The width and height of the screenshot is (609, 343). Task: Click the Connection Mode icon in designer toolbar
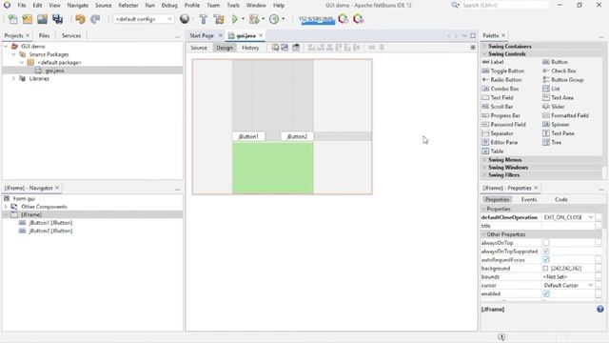tap(285, 48)
